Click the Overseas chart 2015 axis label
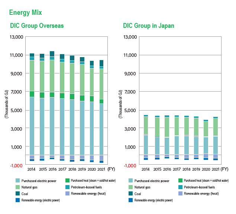The width and height of the screenshot is (236, 214). click(x=43, y=169)
